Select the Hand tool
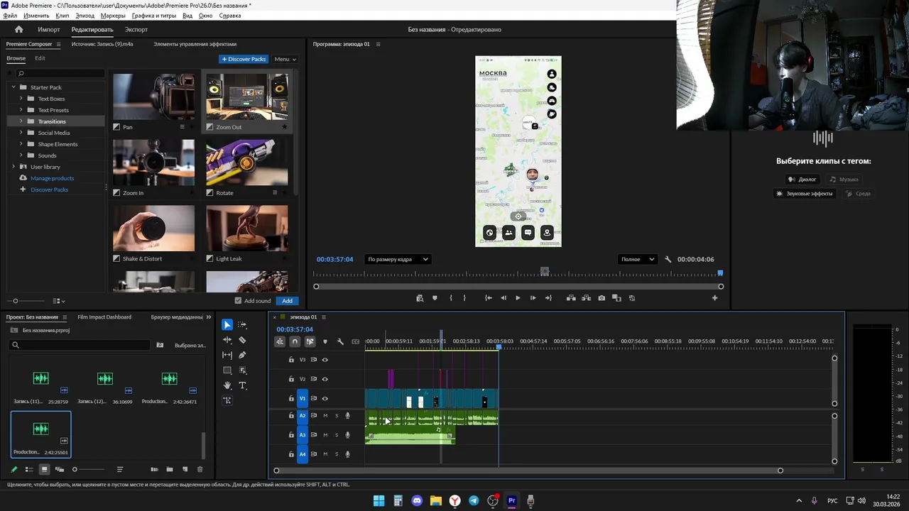The image size is (909, 511). click(x=227, y=385)
